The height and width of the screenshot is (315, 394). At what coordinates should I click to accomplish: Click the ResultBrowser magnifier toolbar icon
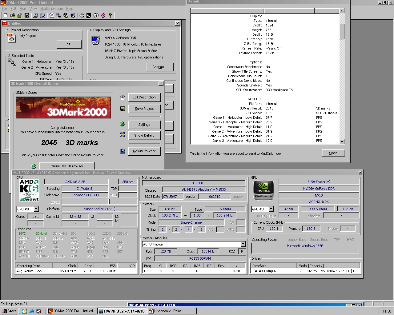point(43,16)
